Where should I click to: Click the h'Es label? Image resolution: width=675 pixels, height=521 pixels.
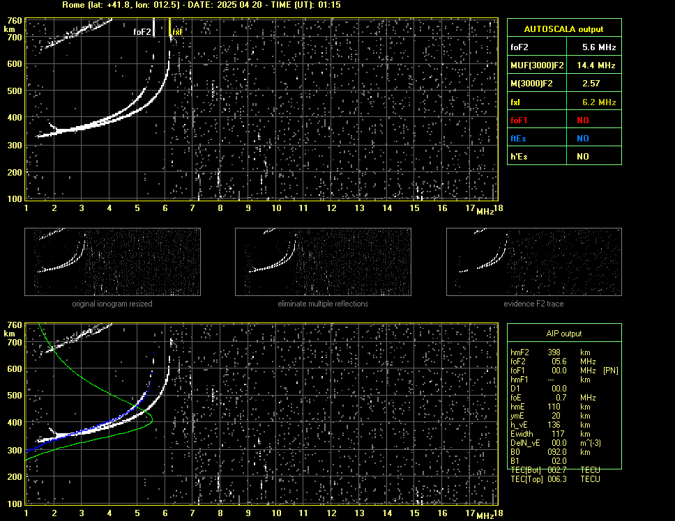(519, 157)
